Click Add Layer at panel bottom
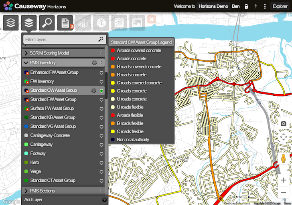 34,199
